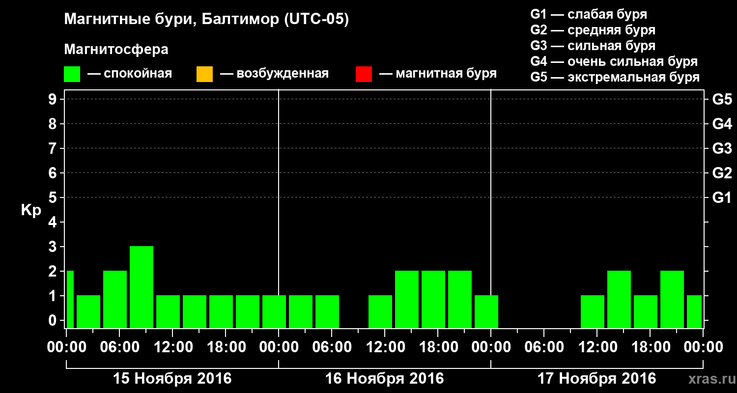The image size is (737, 393).
Task: Click the Kp 2 bar at 06:00 on 15 November
Action: click(115, 299)
